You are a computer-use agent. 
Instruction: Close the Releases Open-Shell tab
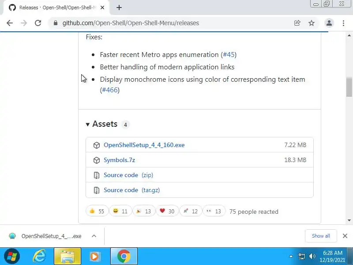[102, 8]
